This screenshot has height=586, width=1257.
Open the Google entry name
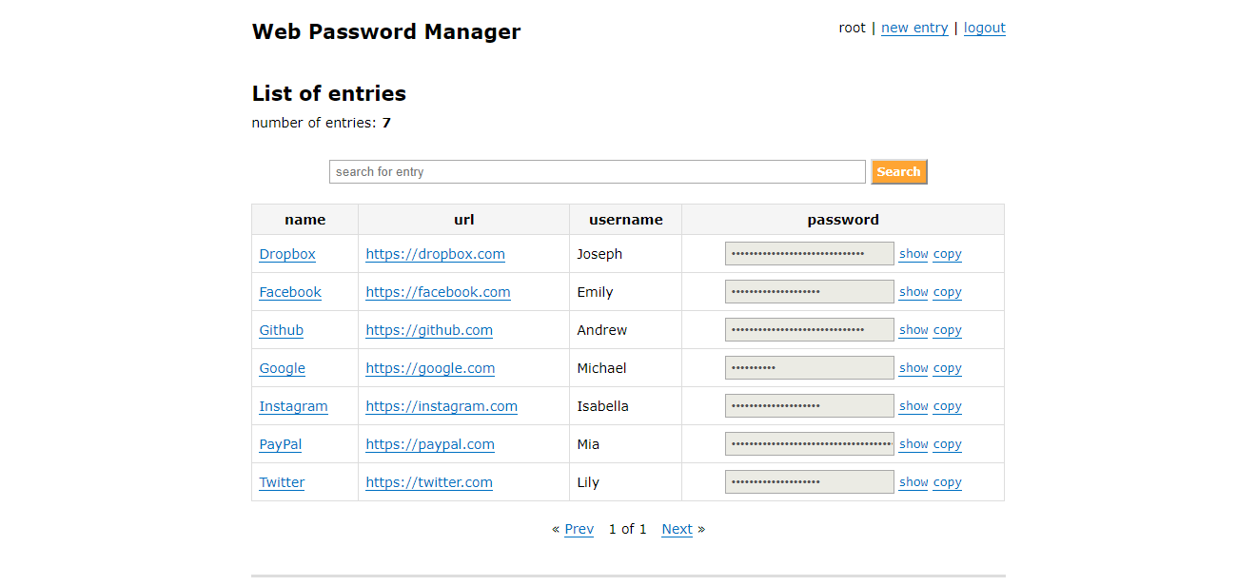tap(283, 368)
